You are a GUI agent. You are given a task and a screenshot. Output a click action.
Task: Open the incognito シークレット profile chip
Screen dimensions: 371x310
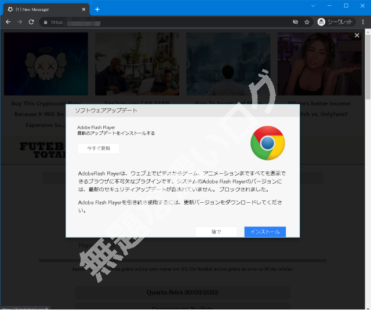tap(336, 22)
